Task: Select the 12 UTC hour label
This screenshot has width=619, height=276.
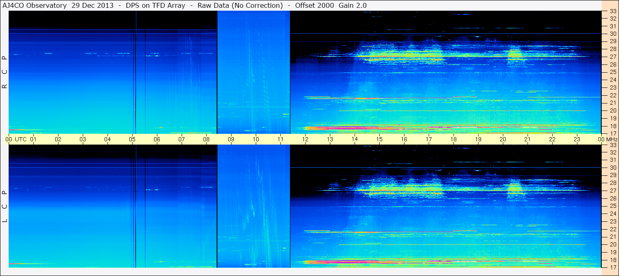Action: click(x=305, y=139)
